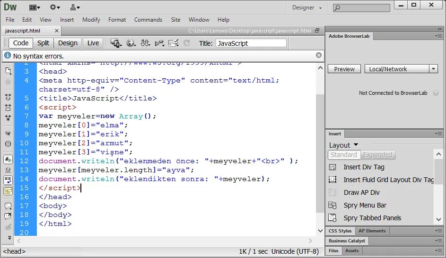This screenshot has height=258, width=446.
Task: Select the <head> tag in tag selector
Action: pos(14,251)
